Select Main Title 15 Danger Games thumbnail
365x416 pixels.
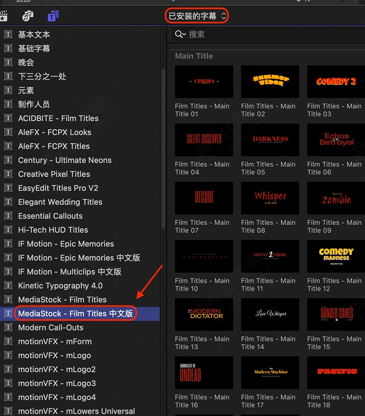[336, 314]
